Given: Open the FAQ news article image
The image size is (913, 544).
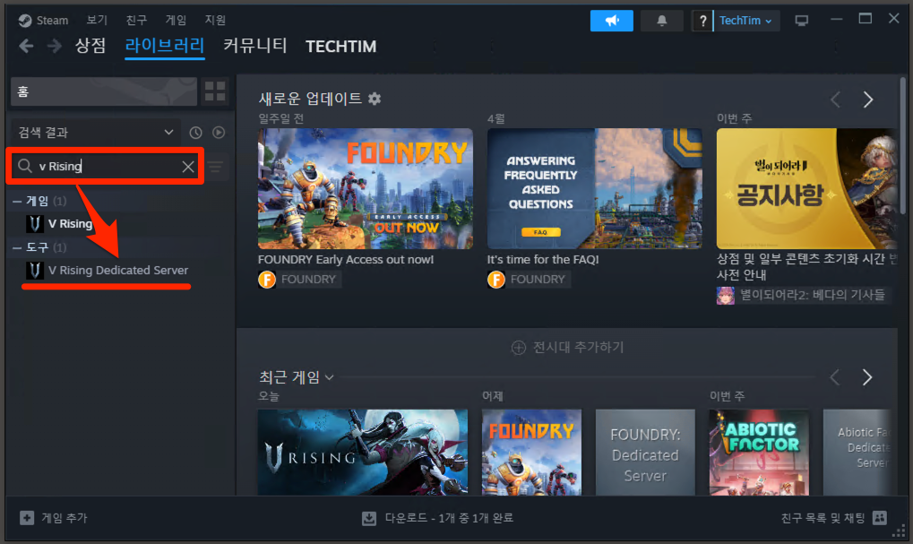Looking at the screenshot, I should [x=595, y=189].
